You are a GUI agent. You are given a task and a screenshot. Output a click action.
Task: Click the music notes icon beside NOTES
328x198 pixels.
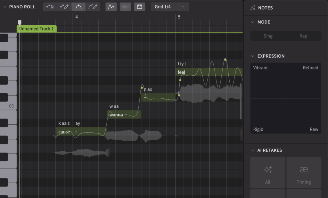click(x=253, y=7)
